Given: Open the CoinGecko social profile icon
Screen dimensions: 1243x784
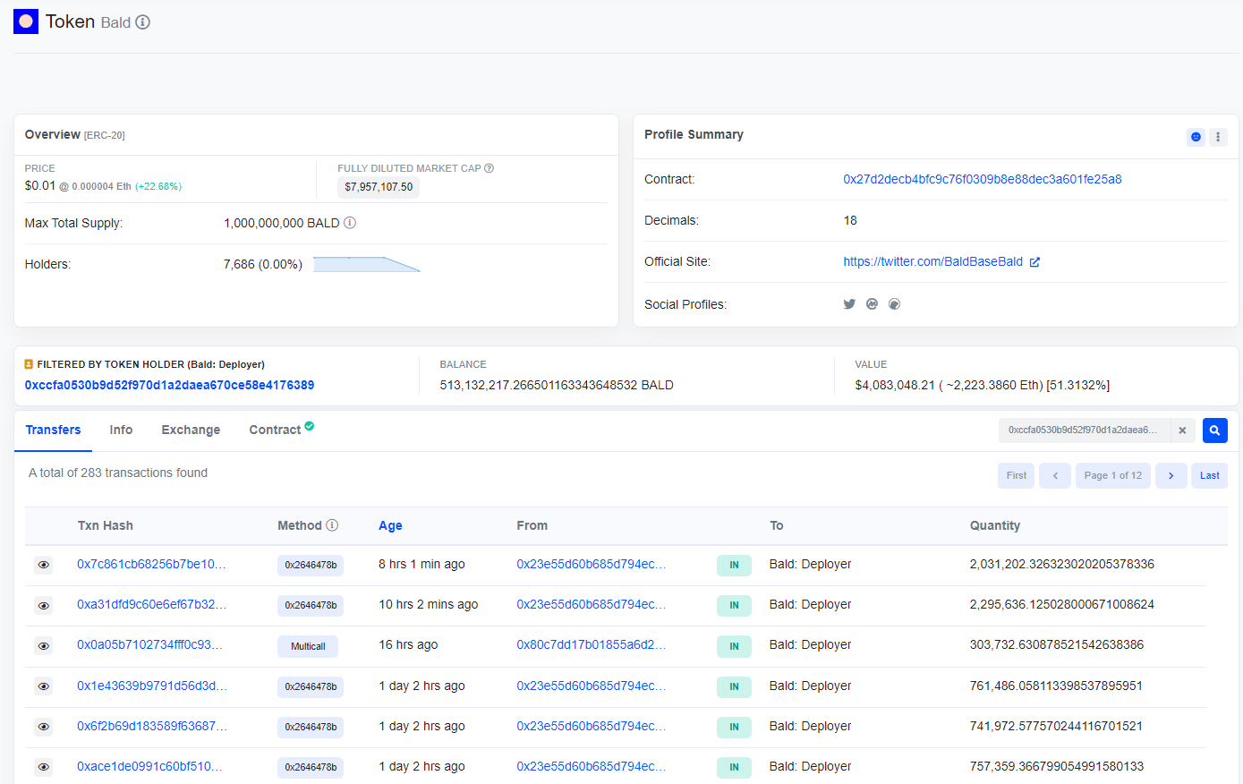Looking at the screenshot, I should point(894,304).
